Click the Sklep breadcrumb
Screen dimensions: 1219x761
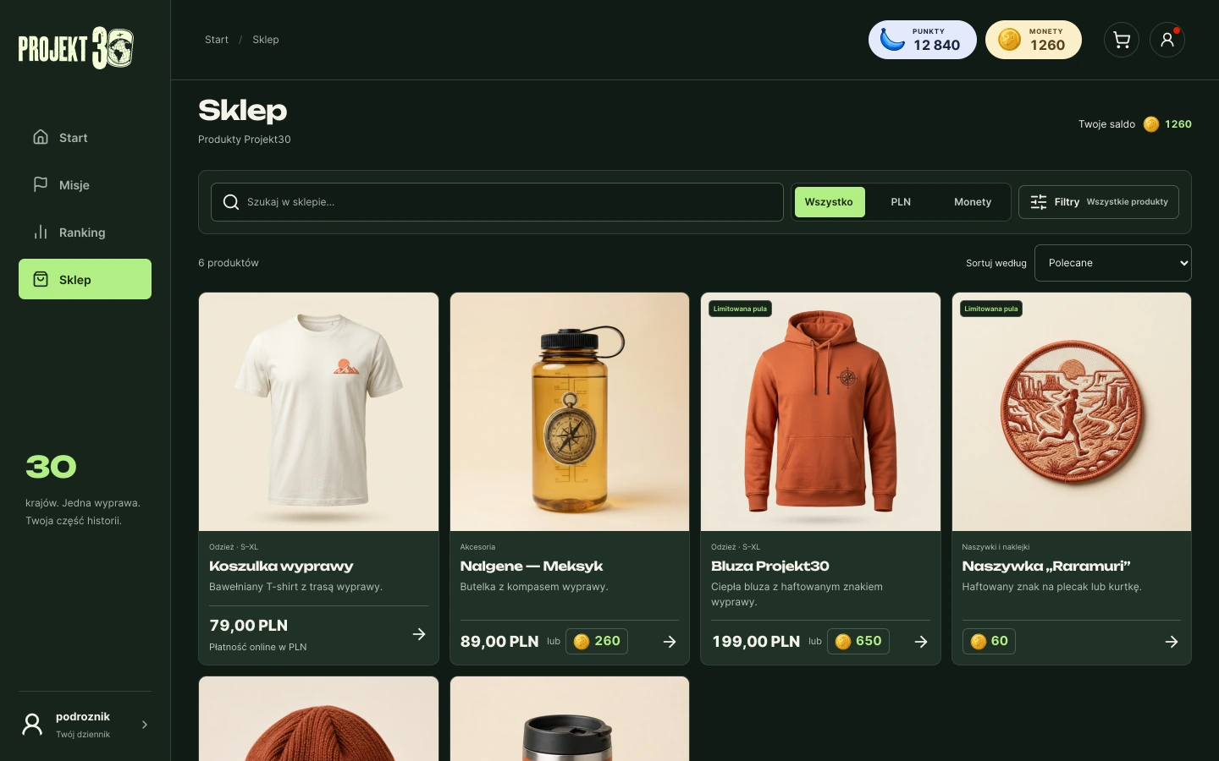[x=266, y=40]
